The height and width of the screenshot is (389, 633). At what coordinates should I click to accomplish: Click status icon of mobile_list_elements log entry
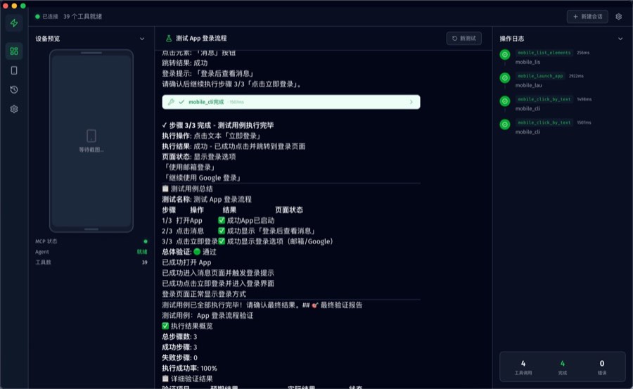[504, 55]
